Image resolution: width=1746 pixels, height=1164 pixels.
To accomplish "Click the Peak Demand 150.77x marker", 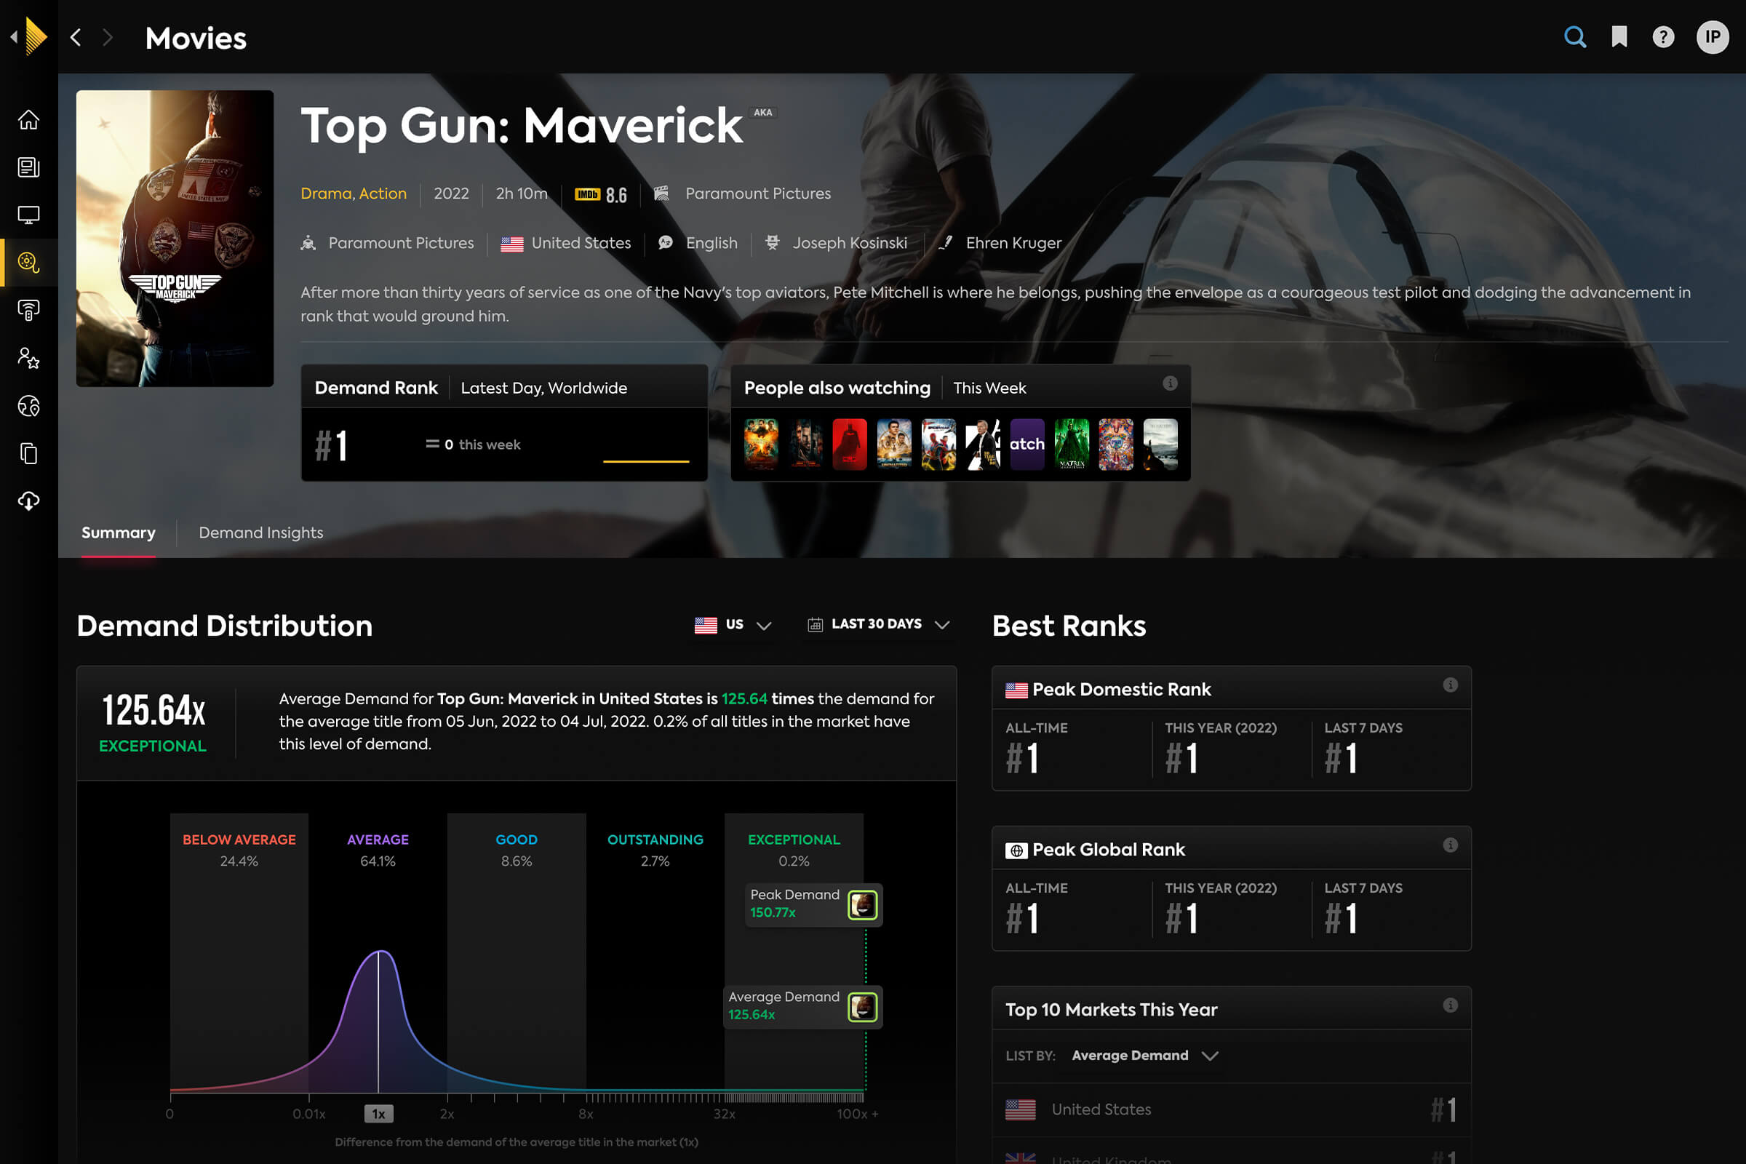I will click(x=813, y=904).
